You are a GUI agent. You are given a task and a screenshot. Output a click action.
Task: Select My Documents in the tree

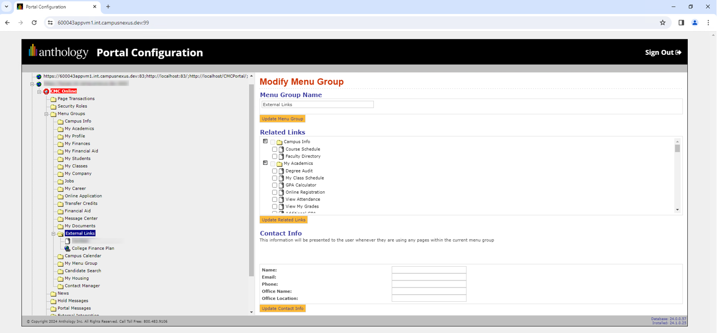(x=80, y=226)
